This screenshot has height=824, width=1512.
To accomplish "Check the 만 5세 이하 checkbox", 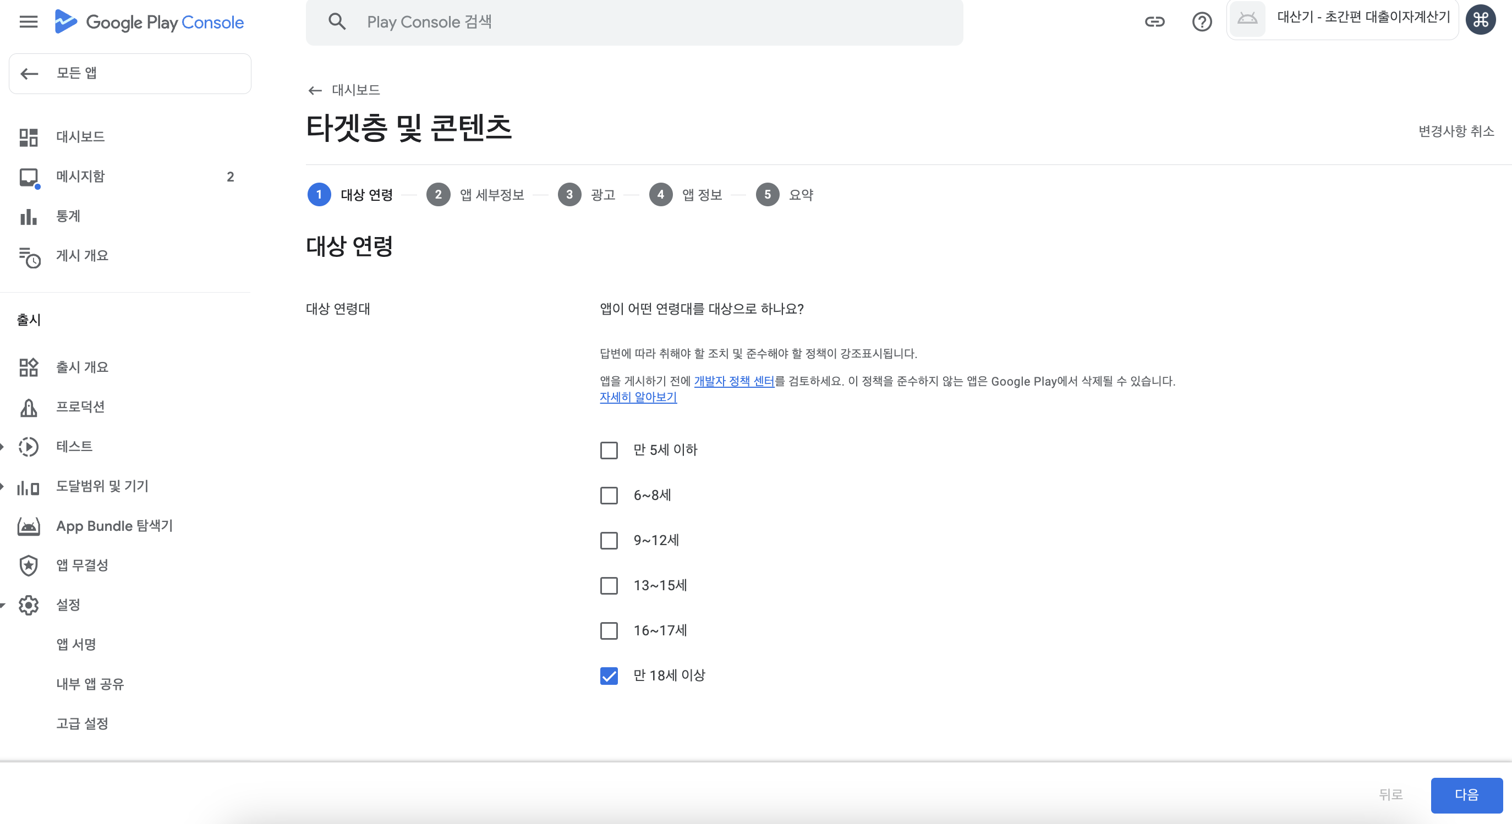I will click(609, 451).
